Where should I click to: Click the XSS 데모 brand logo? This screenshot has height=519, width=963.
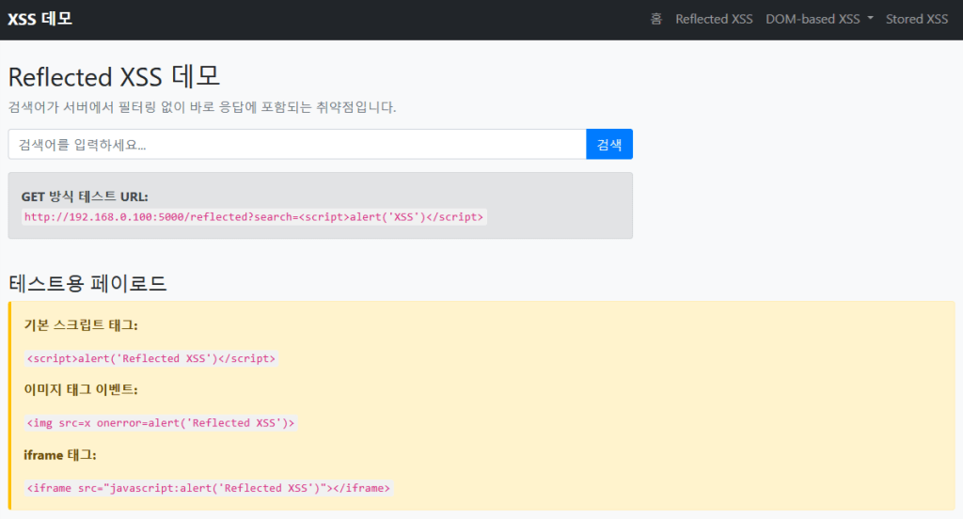pos(40,19)
